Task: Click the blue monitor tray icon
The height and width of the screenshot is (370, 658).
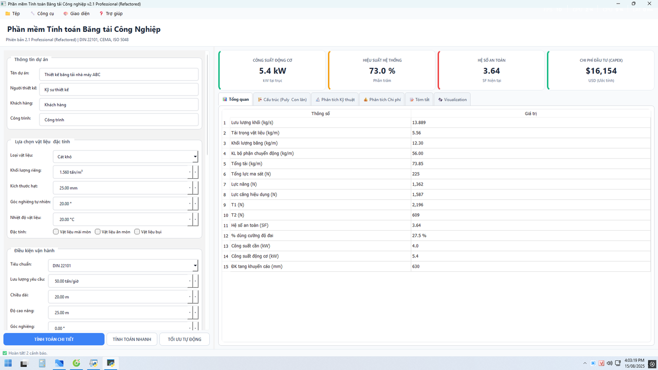Action: [x=593, y=363]
